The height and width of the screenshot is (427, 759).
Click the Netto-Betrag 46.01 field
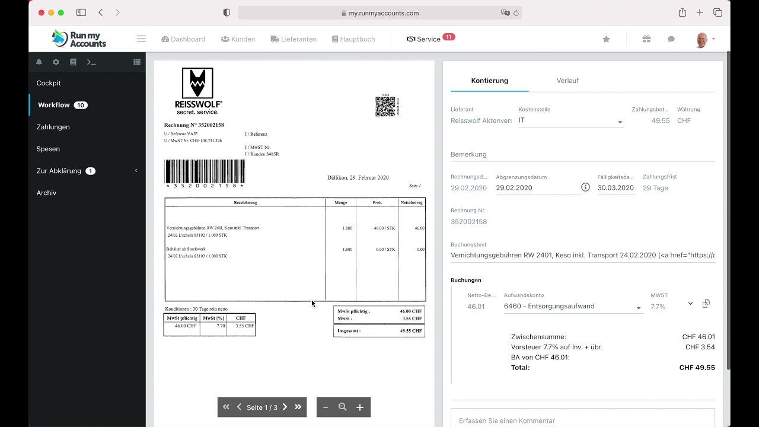tap(476, 307)
